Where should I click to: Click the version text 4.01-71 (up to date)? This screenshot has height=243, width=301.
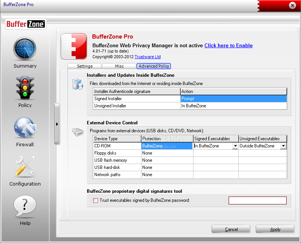(x=111, y=51)
